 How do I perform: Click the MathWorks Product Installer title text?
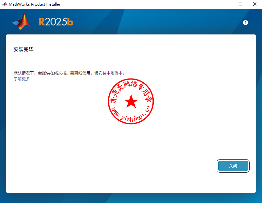[35, 4]
